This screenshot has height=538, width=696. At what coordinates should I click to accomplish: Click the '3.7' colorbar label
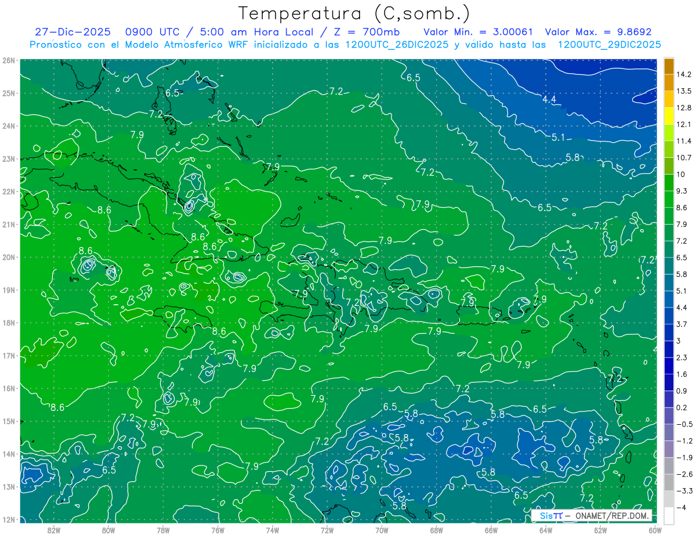(x=682, y=324)
